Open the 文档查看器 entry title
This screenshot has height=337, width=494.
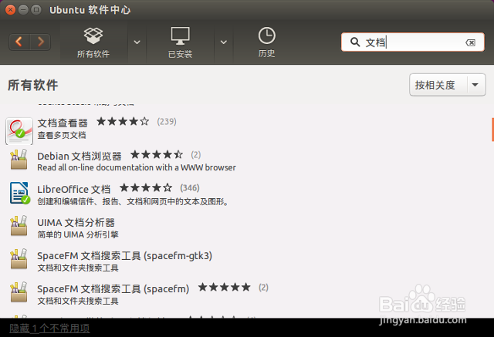[x=63, y=123]
